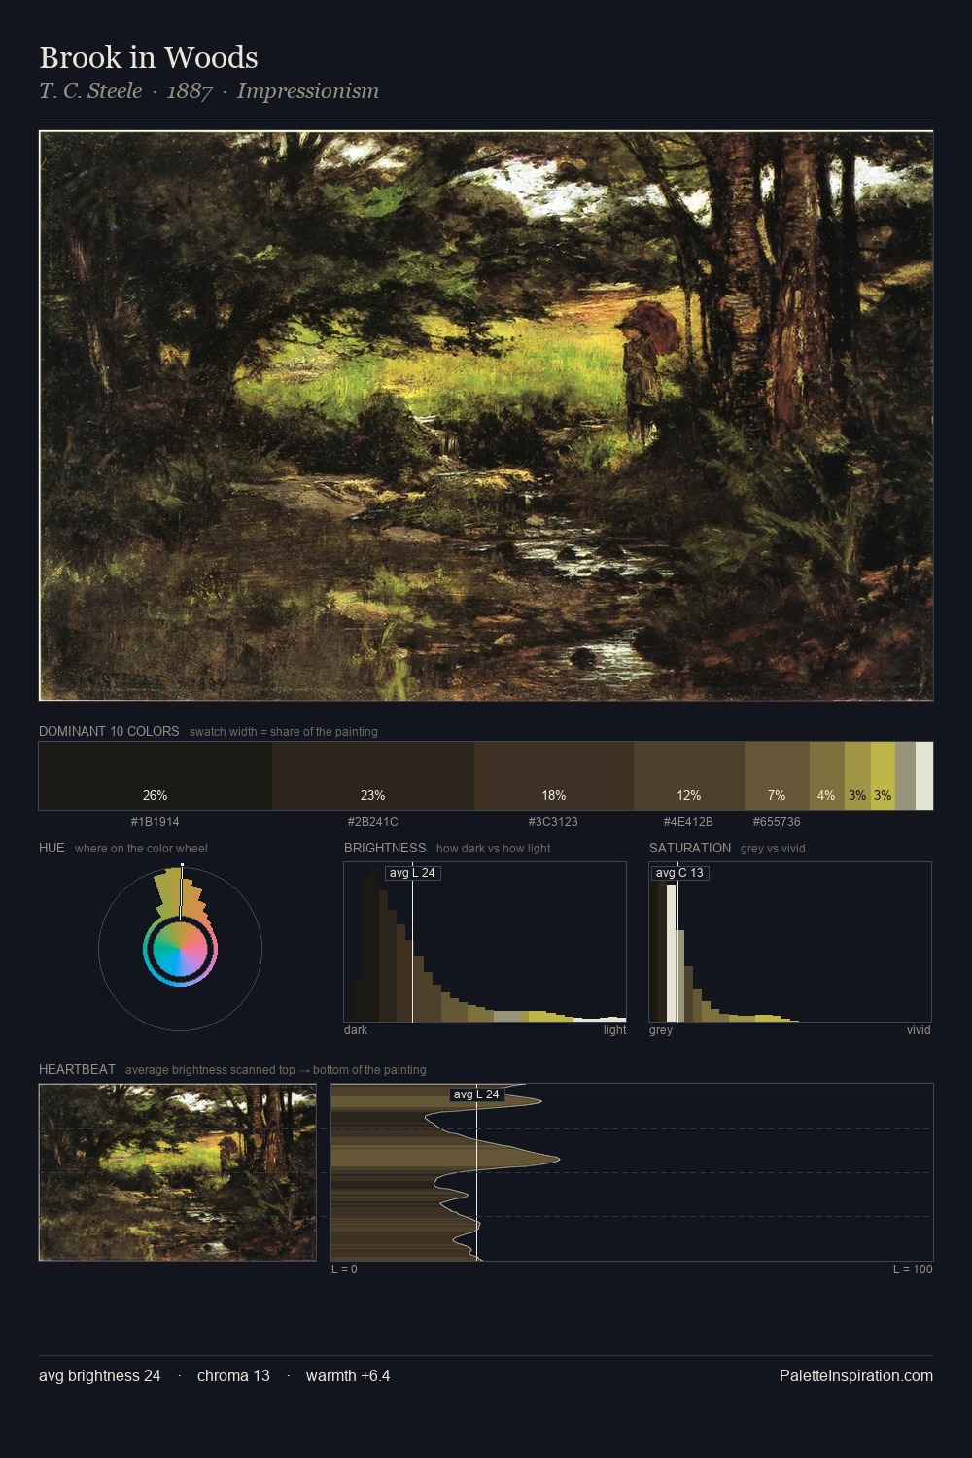The height and width of the screenshot is (1458, 972).
Task: Visit the PaletteInspiration.com link
Action: 856,1375
